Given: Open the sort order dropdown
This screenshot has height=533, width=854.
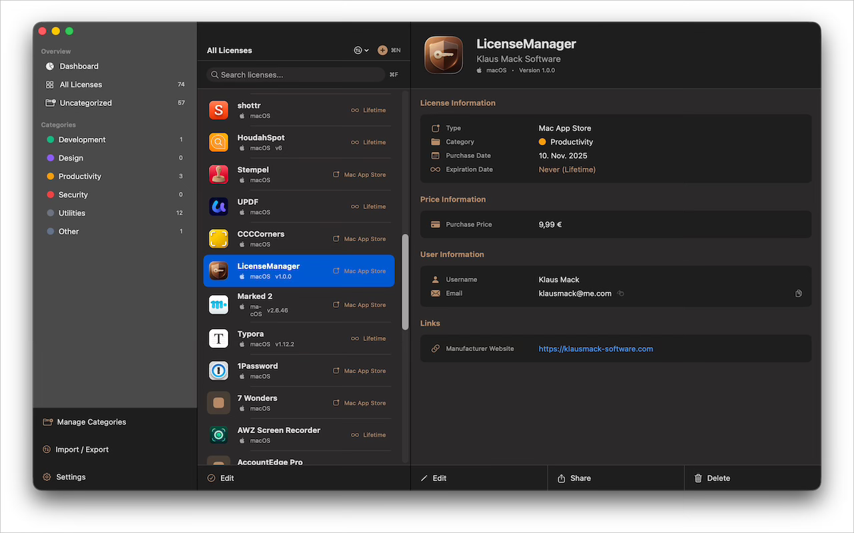Looking at the screenshot, I should tap(361, 50).
